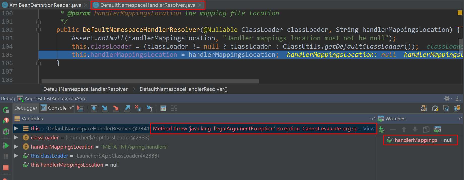This screenshot has width=464, height=180.
Task: Move the watch up
Action: 404,129
